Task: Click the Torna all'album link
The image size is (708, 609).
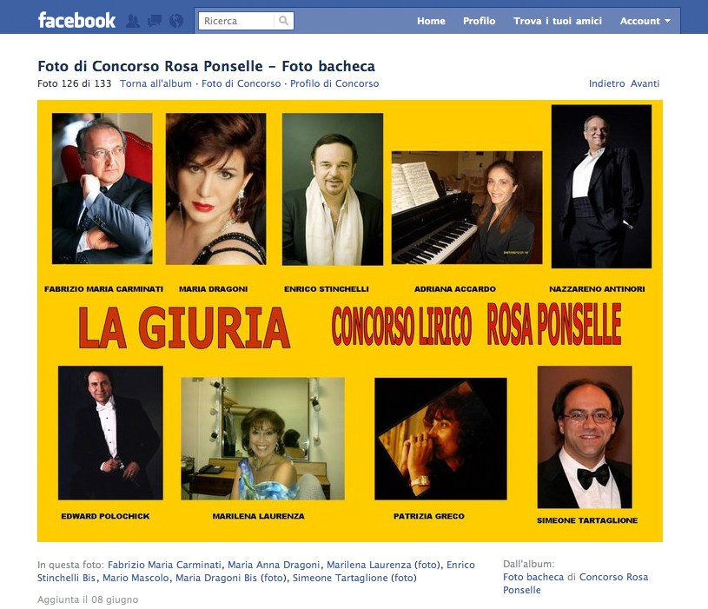Action: point(155,83)
